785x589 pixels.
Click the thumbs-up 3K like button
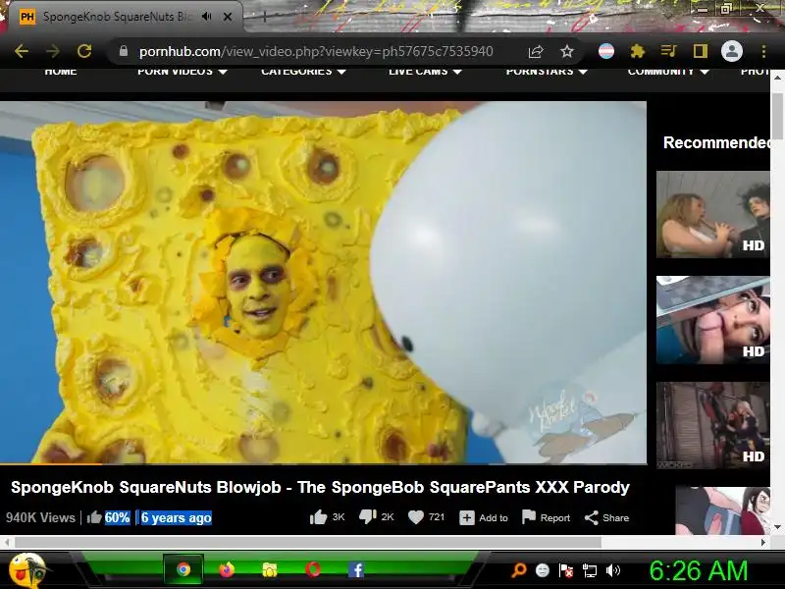pos(327,517)
